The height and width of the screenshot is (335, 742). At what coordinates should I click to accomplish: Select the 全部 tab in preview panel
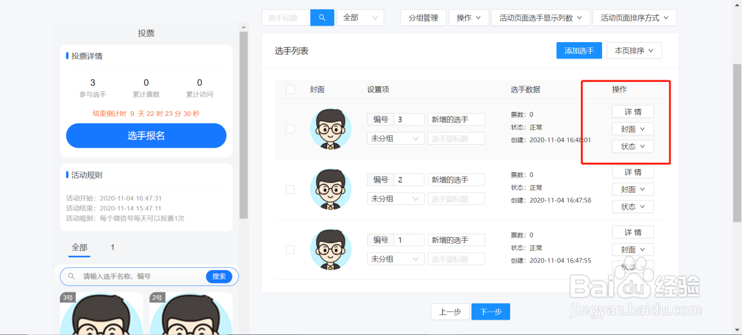point(79,248)
